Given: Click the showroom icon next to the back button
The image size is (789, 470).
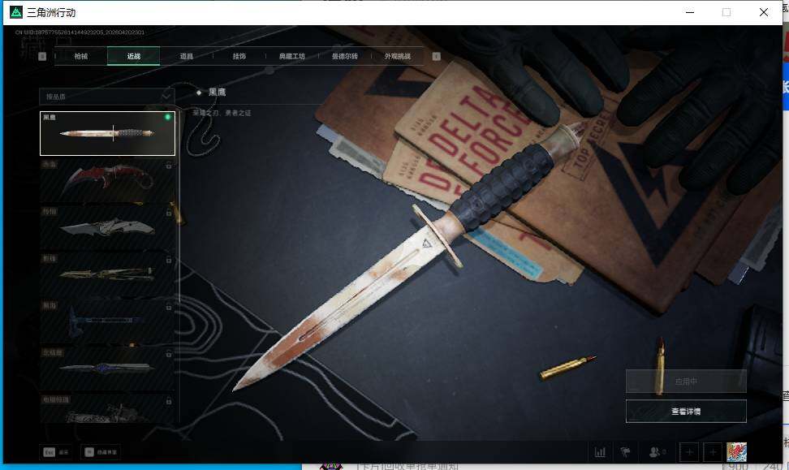Looking at the screenshot, I should [x=99, y=452].
